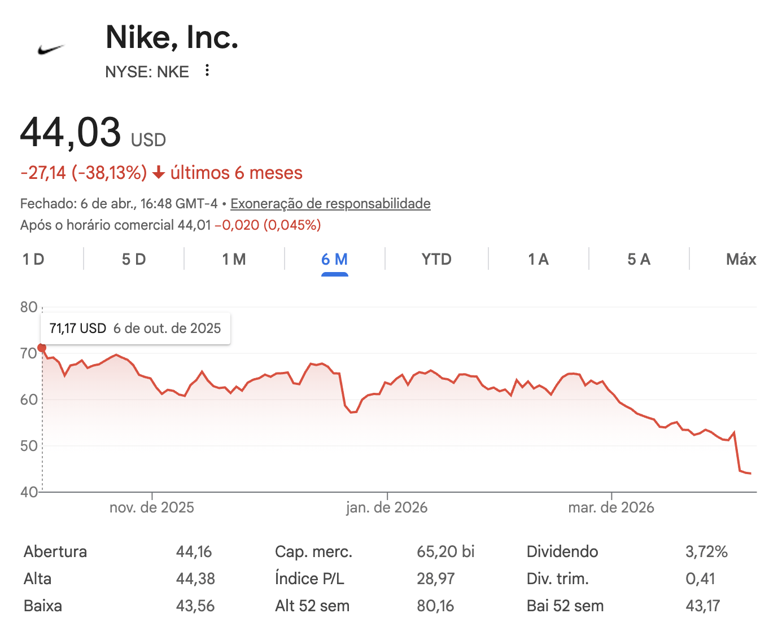View the 1 A yearly chart
Screen dimensions: 769x631
[x=538, y=259]
